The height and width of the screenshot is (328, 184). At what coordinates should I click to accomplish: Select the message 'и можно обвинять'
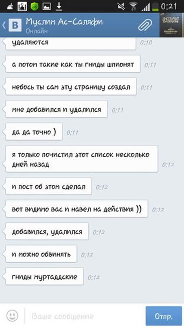point(41,254)
